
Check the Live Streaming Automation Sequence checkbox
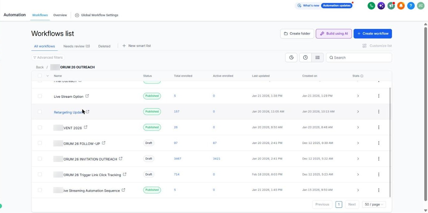point(40,190)
